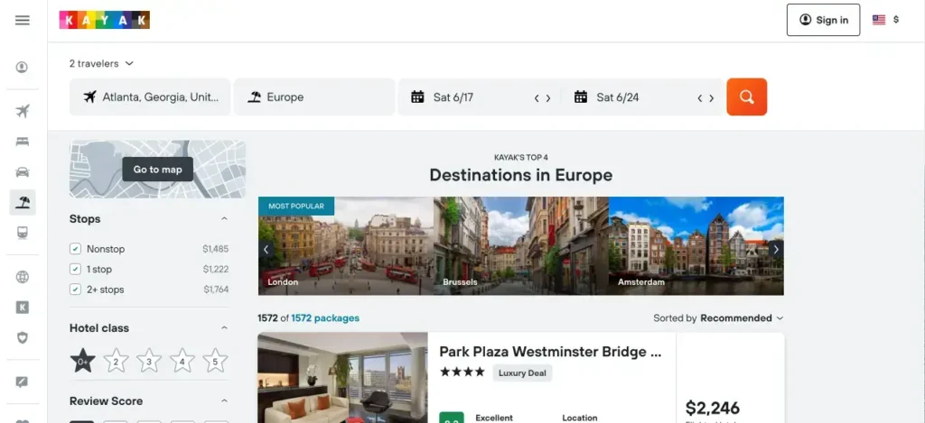Open the Park Plaza hotel room photo
Screen dimensions: 925x423
342,378
